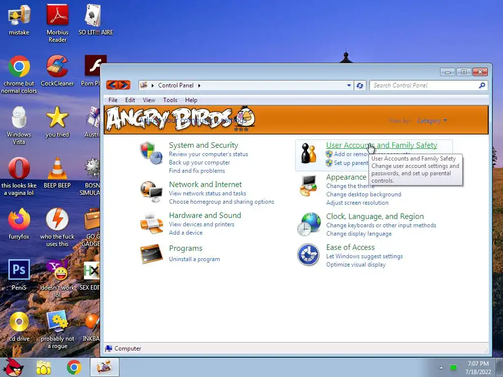Open Network and Internet category link

[x=205, y=185]
